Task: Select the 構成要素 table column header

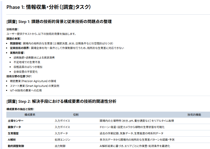Action: pyautogui.click(x=30, y=115)
